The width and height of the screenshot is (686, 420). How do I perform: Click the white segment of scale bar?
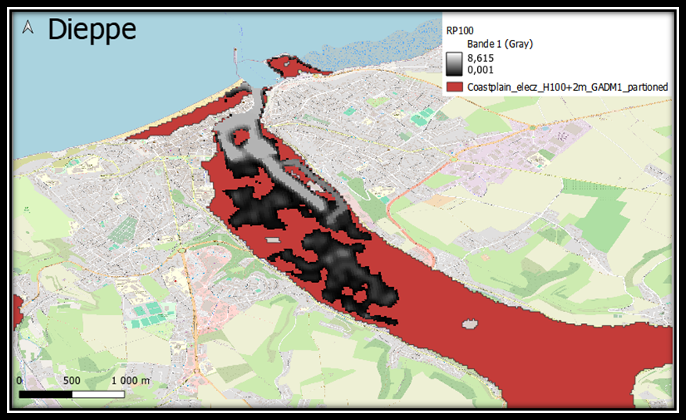click(98, 394)
